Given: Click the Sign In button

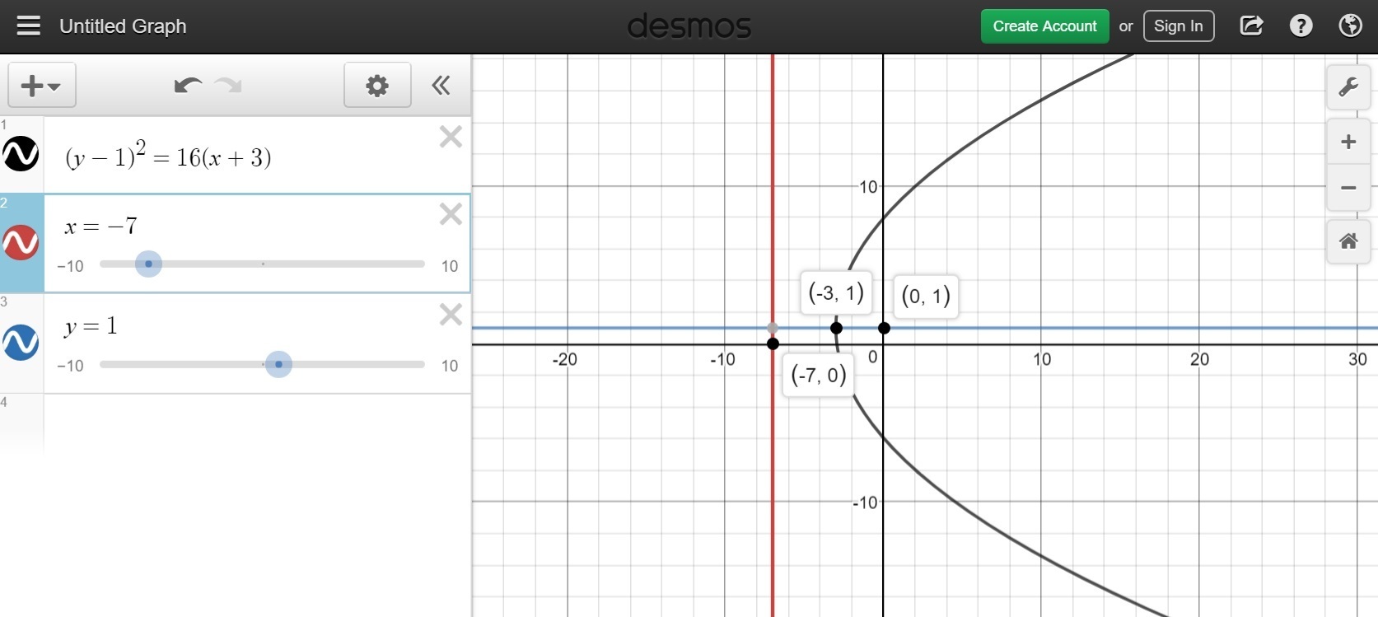Looking at the screenshot, I should click(1178, 26).
